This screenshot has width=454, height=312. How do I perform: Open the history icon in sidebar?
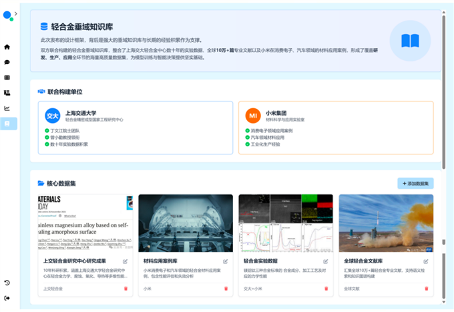click(x=7, y=283)
